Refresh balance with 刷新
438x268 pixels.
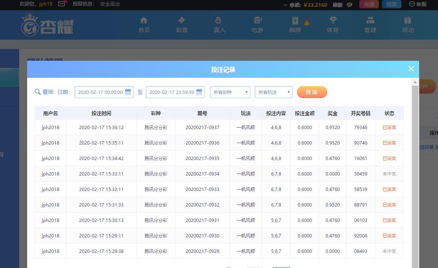click(337, 5)
